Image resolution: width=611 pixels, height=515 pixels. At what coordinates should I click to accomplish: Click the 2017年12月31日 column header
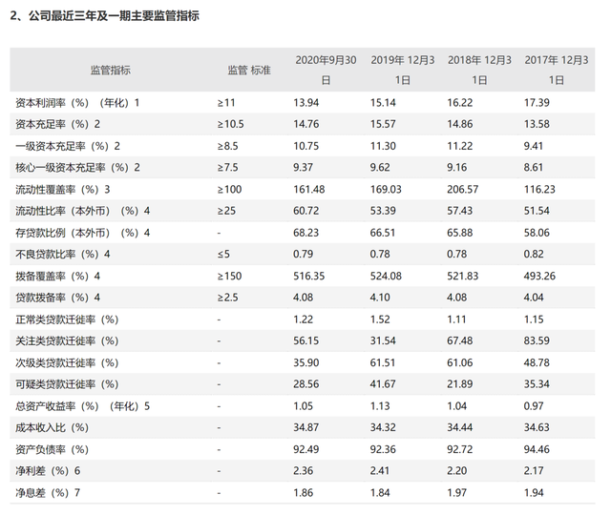557,70
